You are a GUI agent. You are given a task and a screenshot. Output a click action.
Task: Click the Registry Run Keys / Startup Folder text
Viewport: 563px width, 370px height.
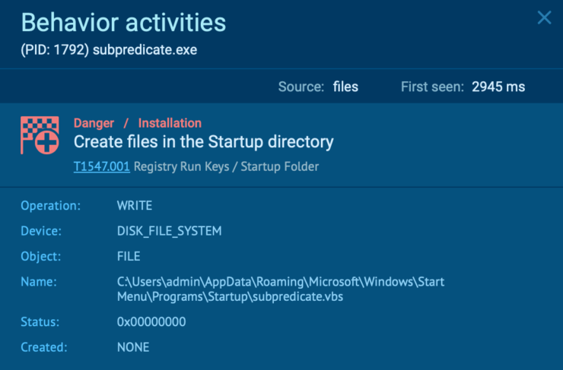point(227,166)
